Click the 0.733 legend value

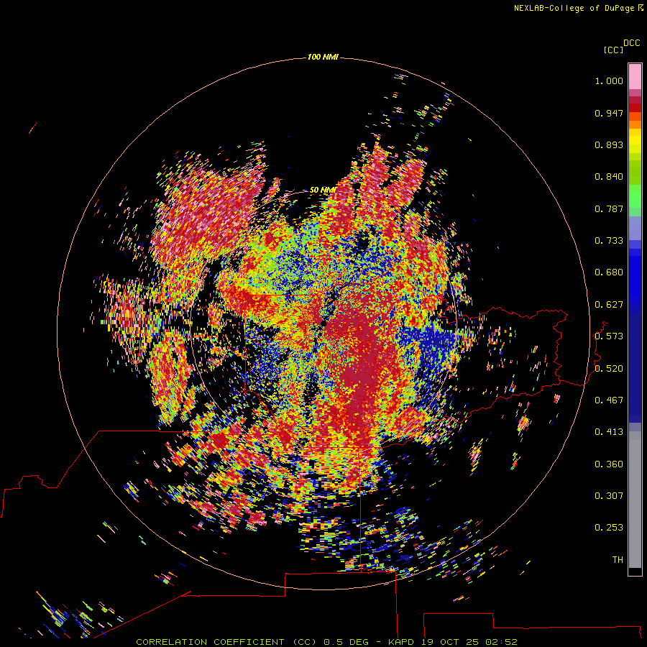coord(609,241)
